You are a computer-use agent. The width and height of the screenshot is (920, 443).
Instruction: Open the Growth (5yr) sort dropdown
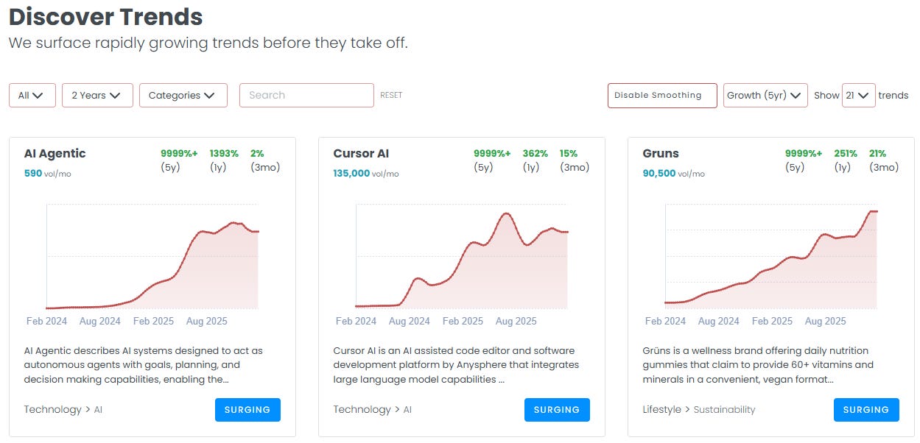[765, 95]
